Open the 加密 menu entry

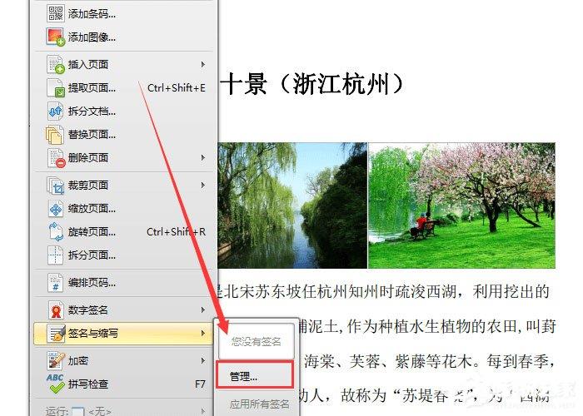click(122, 360)
